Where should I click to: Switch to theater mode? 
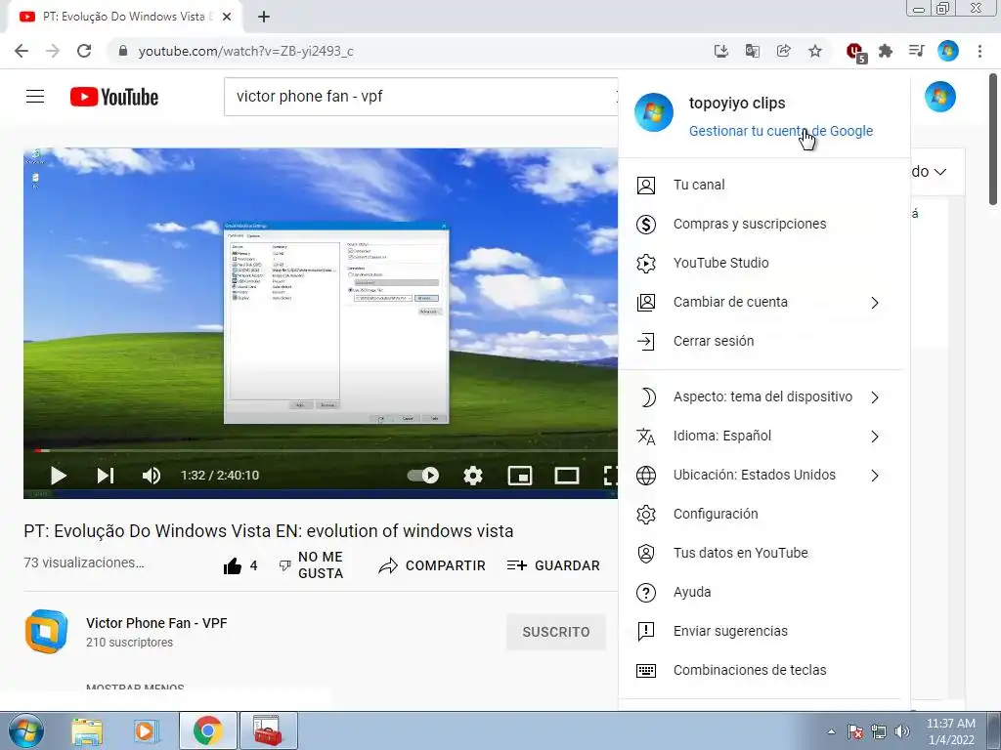(567, 476)
